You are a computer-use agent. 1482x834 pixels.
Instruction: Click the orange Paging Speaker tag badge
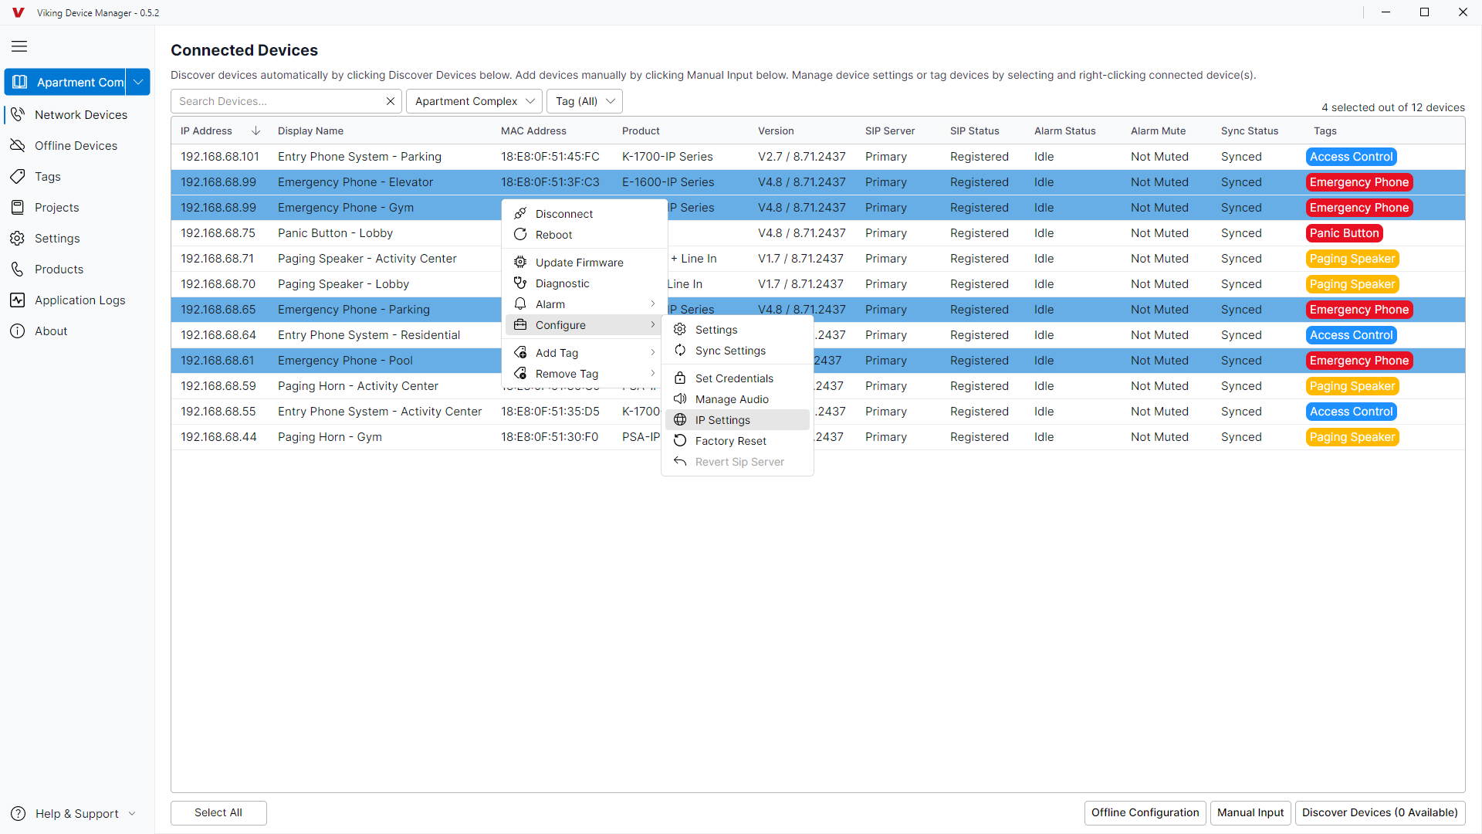pyautogui.click(x=1352, y=259)
